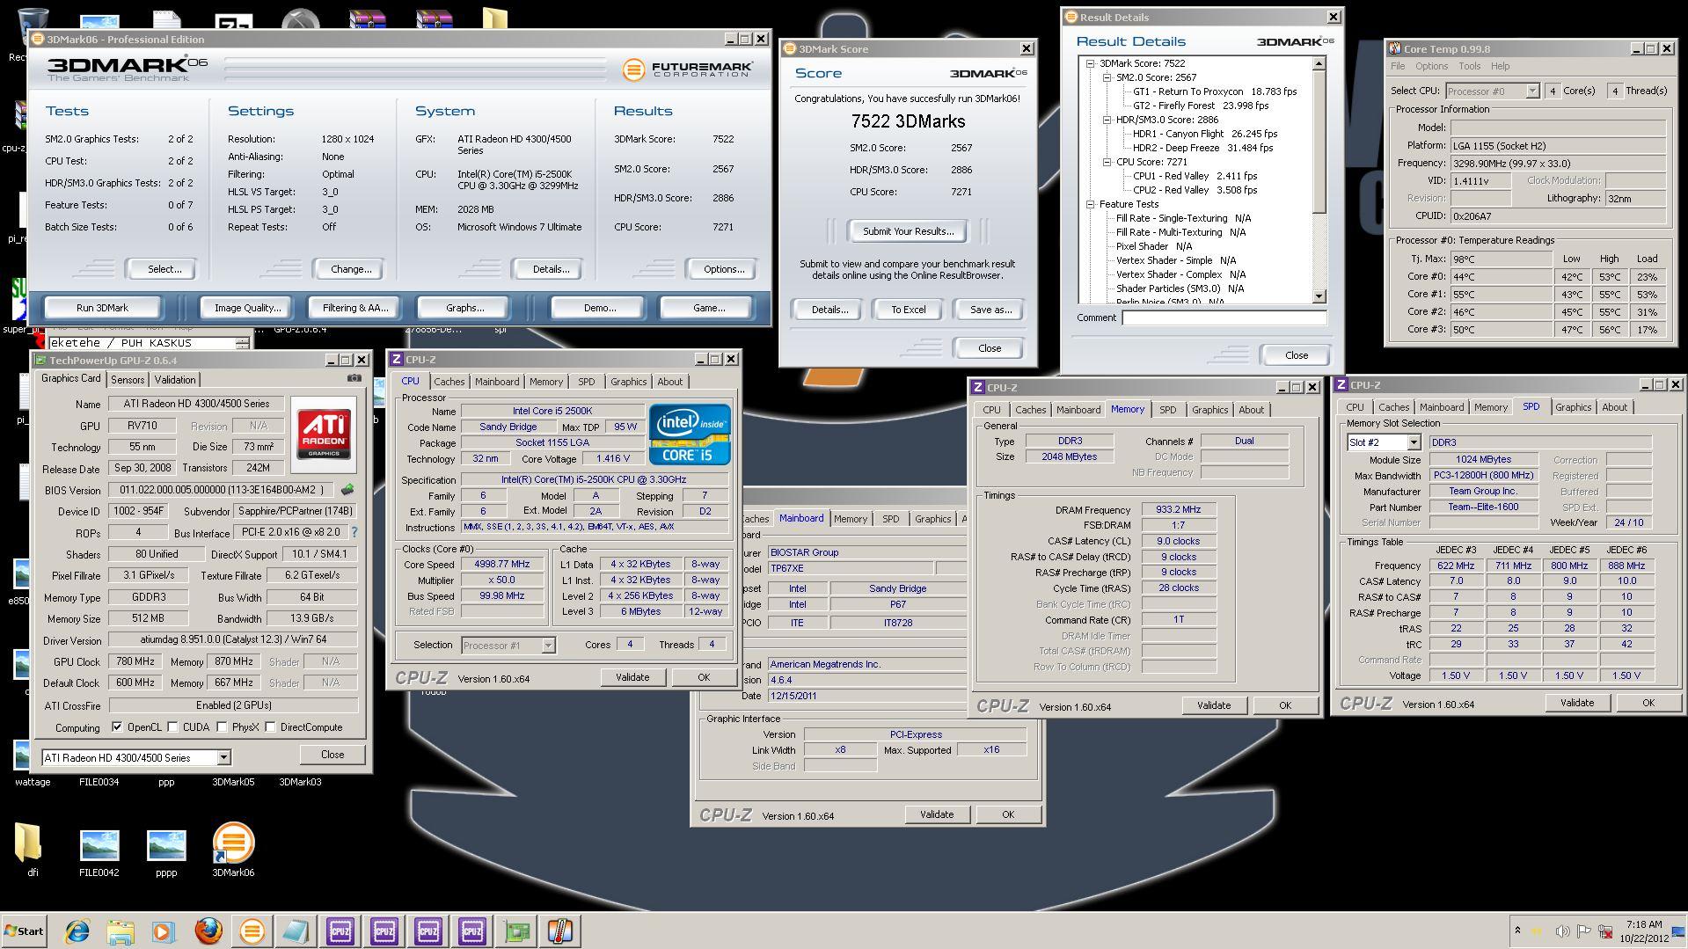Image resolution: width=1688 pixels, height=949 pixels.
Task: Click the Start button
Action: [24, 931]
